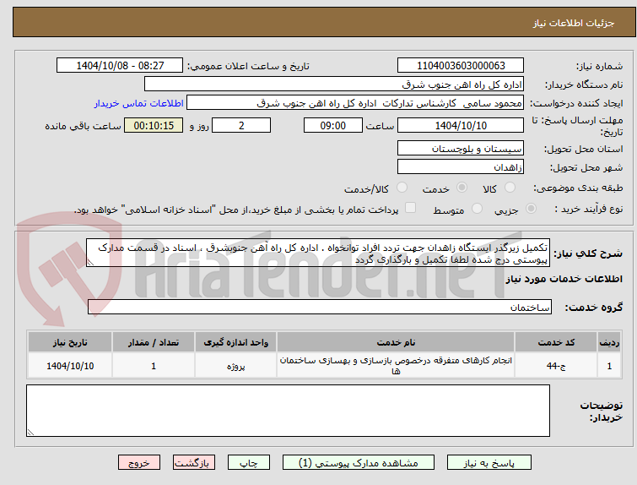Image resolution: width=637 pixels, height=485 pixels.
Task: Click the بازگشت back button
Action: click(x=194, y=463)
